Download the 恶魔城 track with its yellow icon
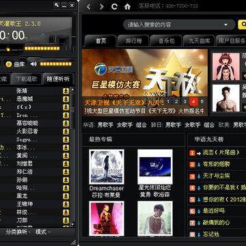 tap(66, 99)
